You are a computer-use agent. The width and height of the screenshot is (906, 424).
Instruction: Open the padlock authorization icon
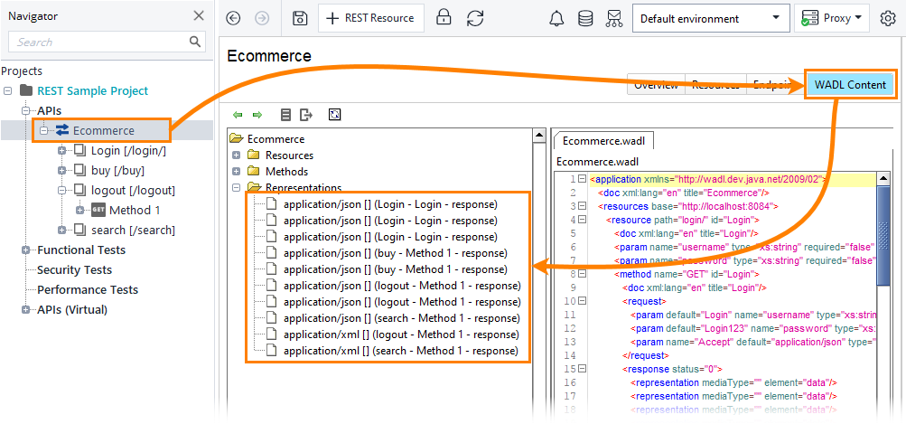444,18
